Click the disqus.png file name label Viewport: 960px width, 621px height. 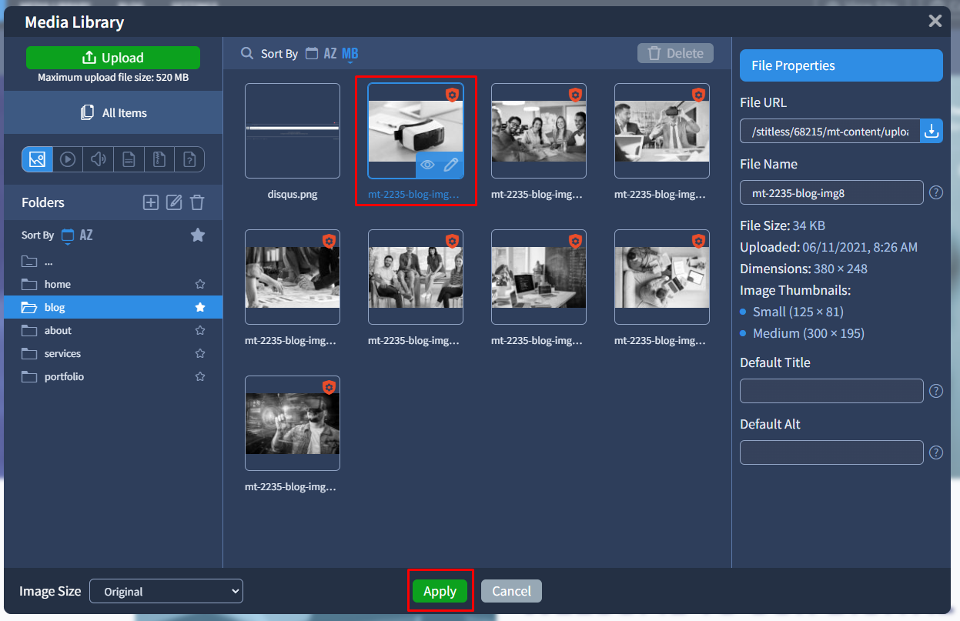pyautogui.click(x=293, y=195)
